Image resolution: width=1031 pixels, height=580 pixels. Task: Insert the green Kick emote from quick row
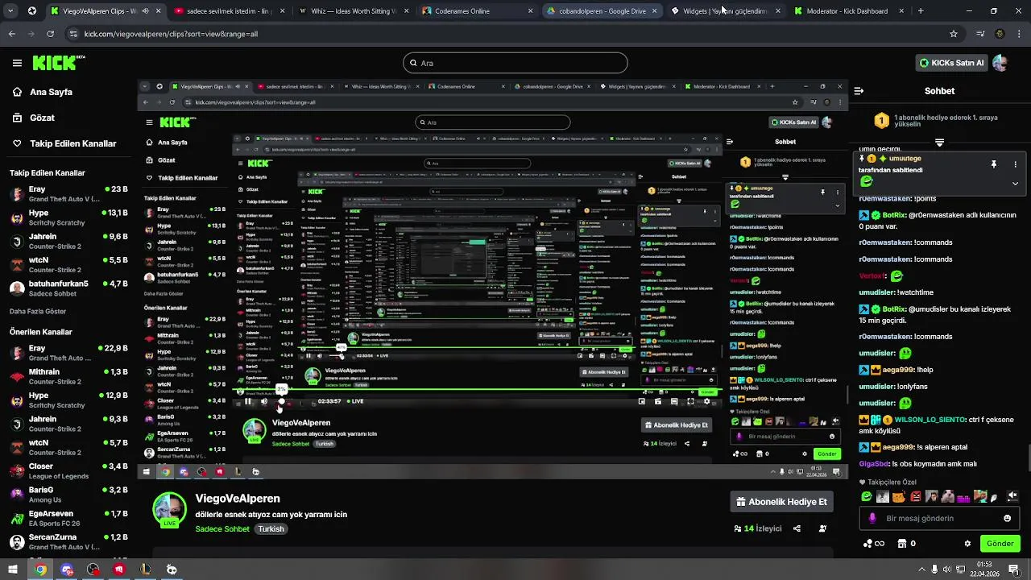click(867, 496)
